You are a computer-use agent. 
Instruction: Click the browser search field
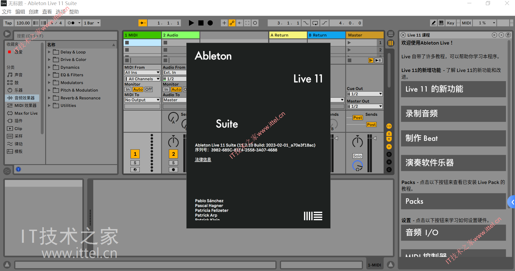coord(66,36)
